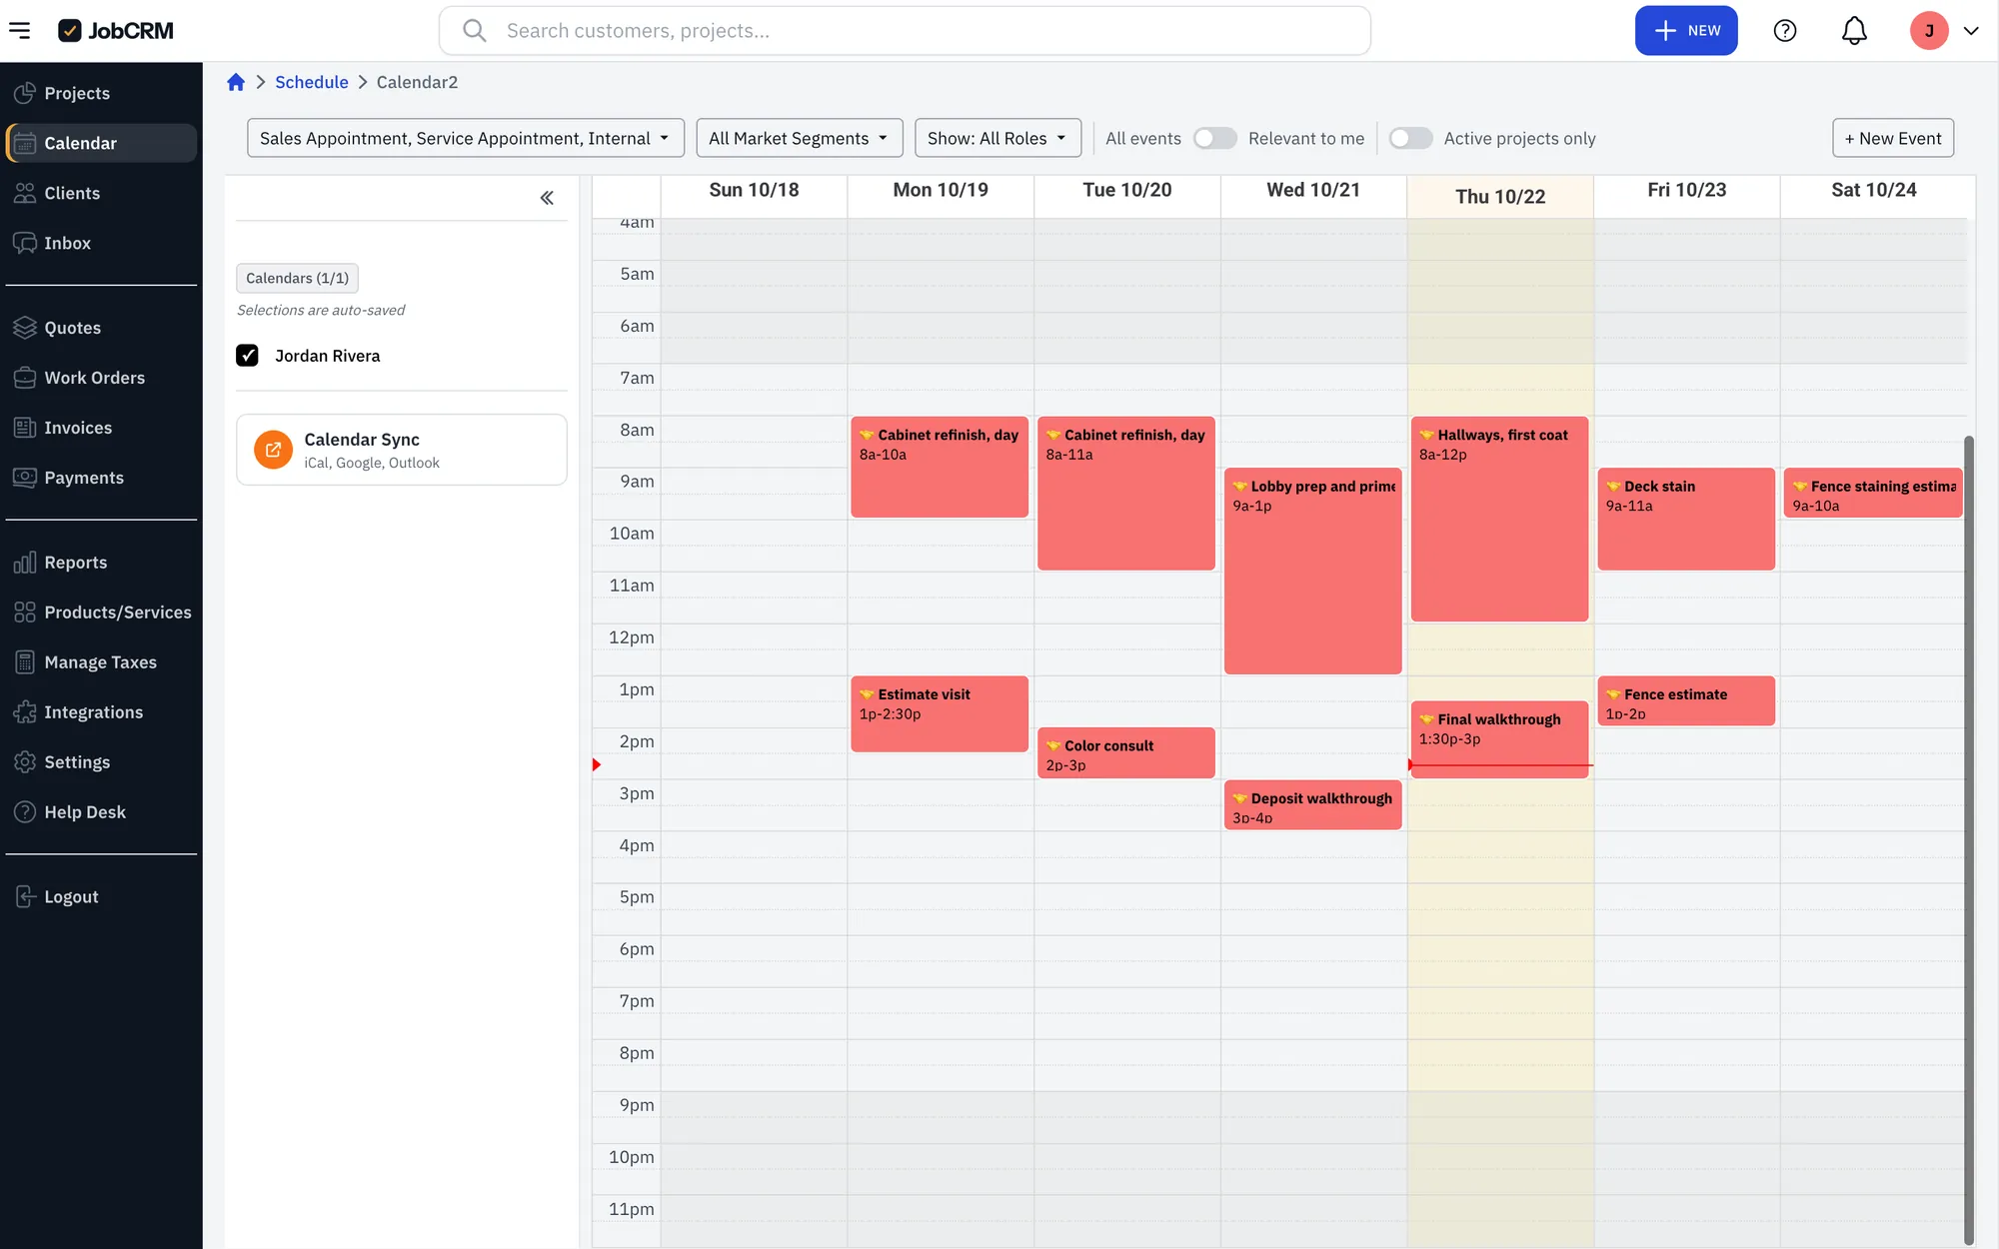
Task: Click the Products/Services sidebar icon
Action: (x=25, y=613)
